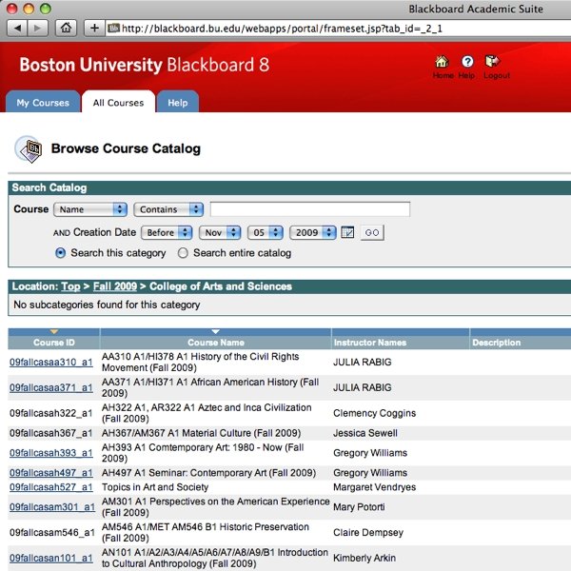Click the Help question mark icon
The image size is (571, 571).
click(x=467, y=62)
